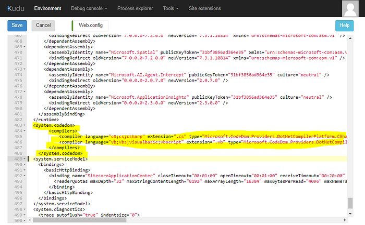Open the user avatar profile
365x225 pixels.
click(350, 9)
